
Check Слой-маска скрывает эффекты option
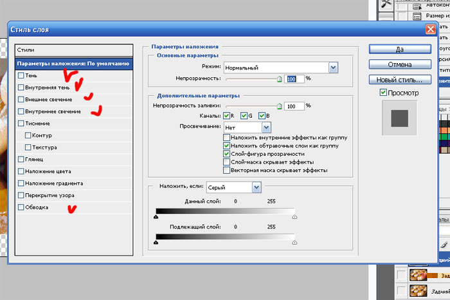(x=226, y=162)
